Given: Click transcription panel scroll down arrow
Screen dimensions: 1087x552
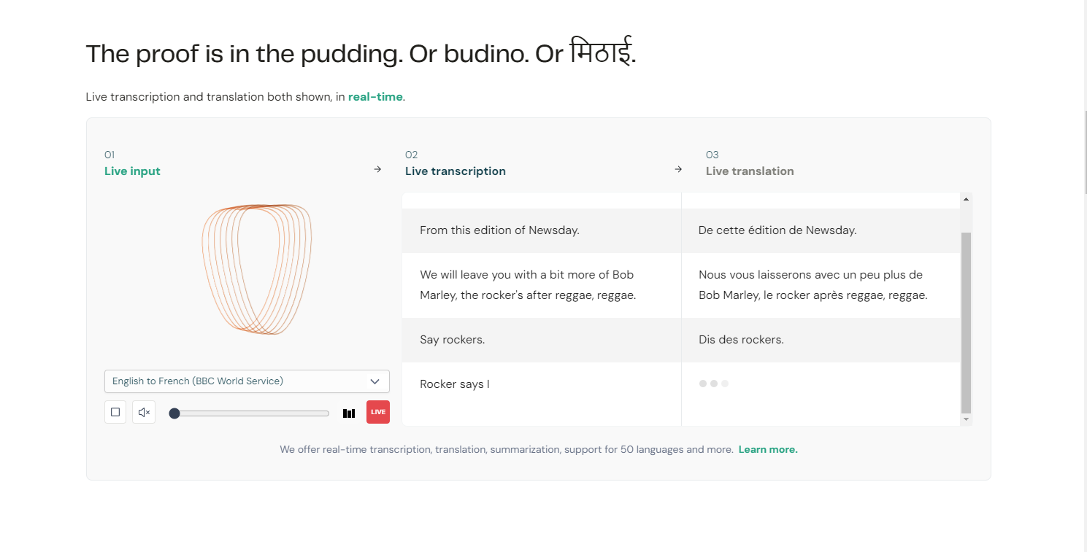Looking at the screenshot, I should 966,419.
